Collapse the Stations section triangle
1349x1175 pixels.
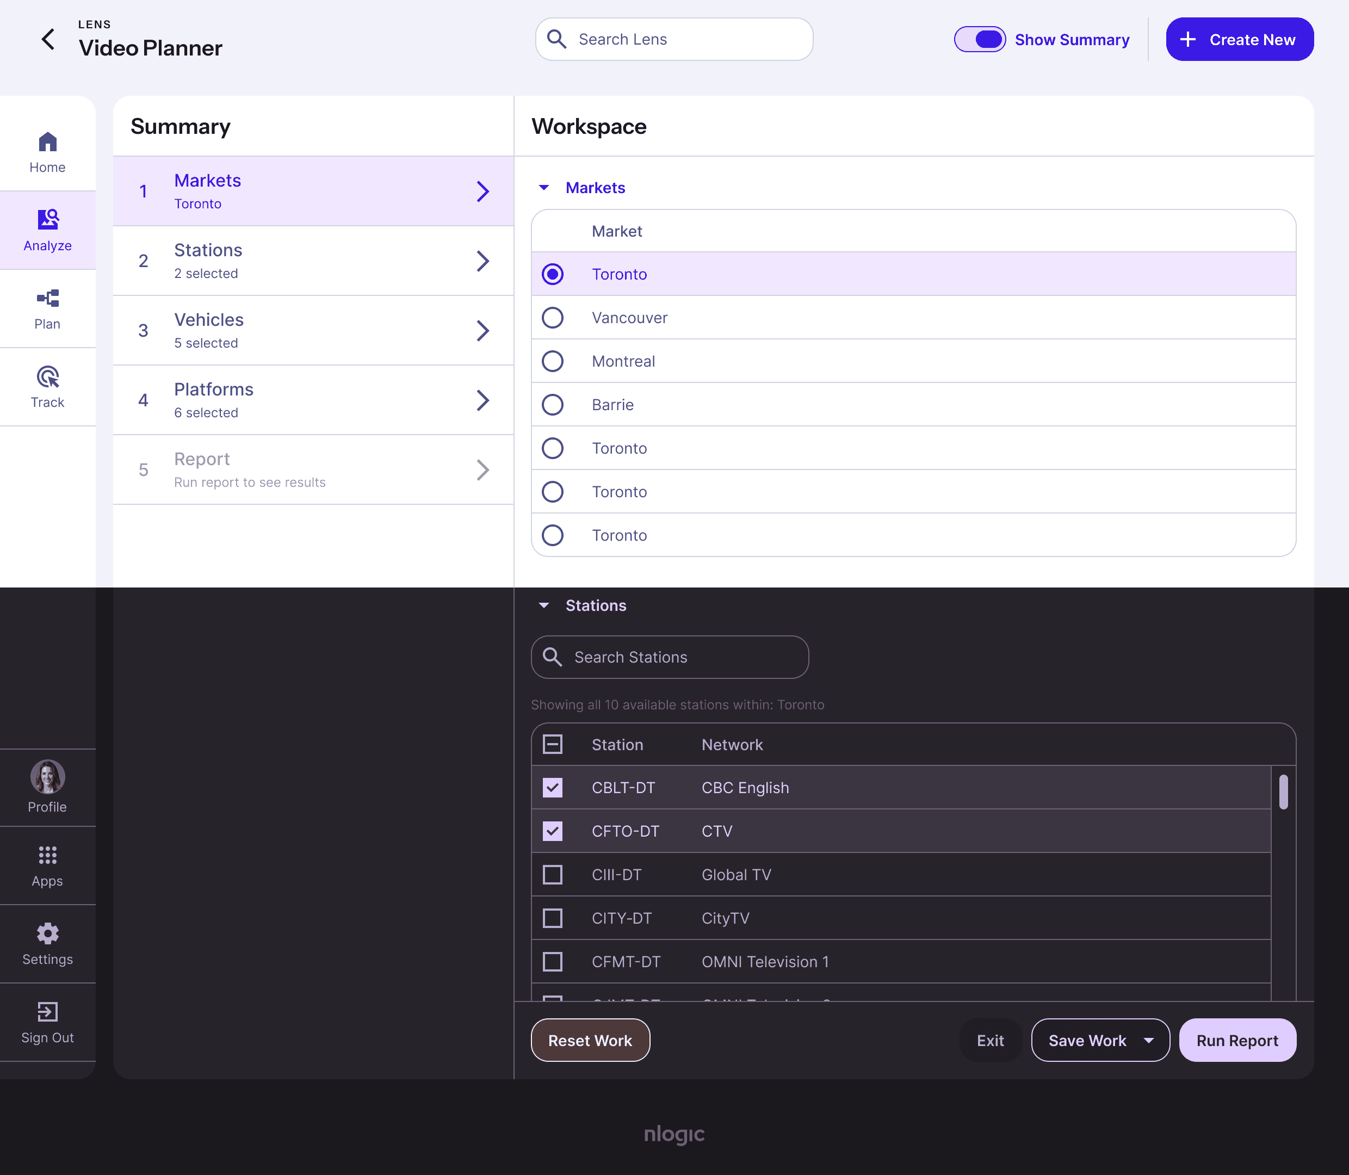tap(543, 606)
